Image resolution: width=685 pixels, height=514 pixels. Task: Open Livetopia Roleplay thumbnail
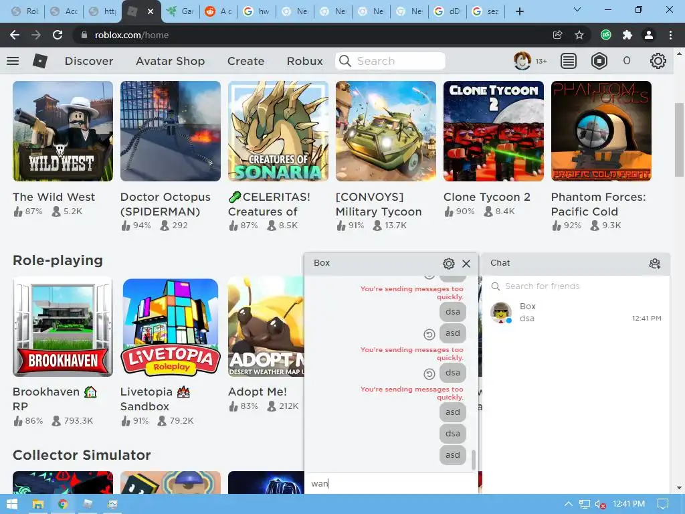point(171,327)
